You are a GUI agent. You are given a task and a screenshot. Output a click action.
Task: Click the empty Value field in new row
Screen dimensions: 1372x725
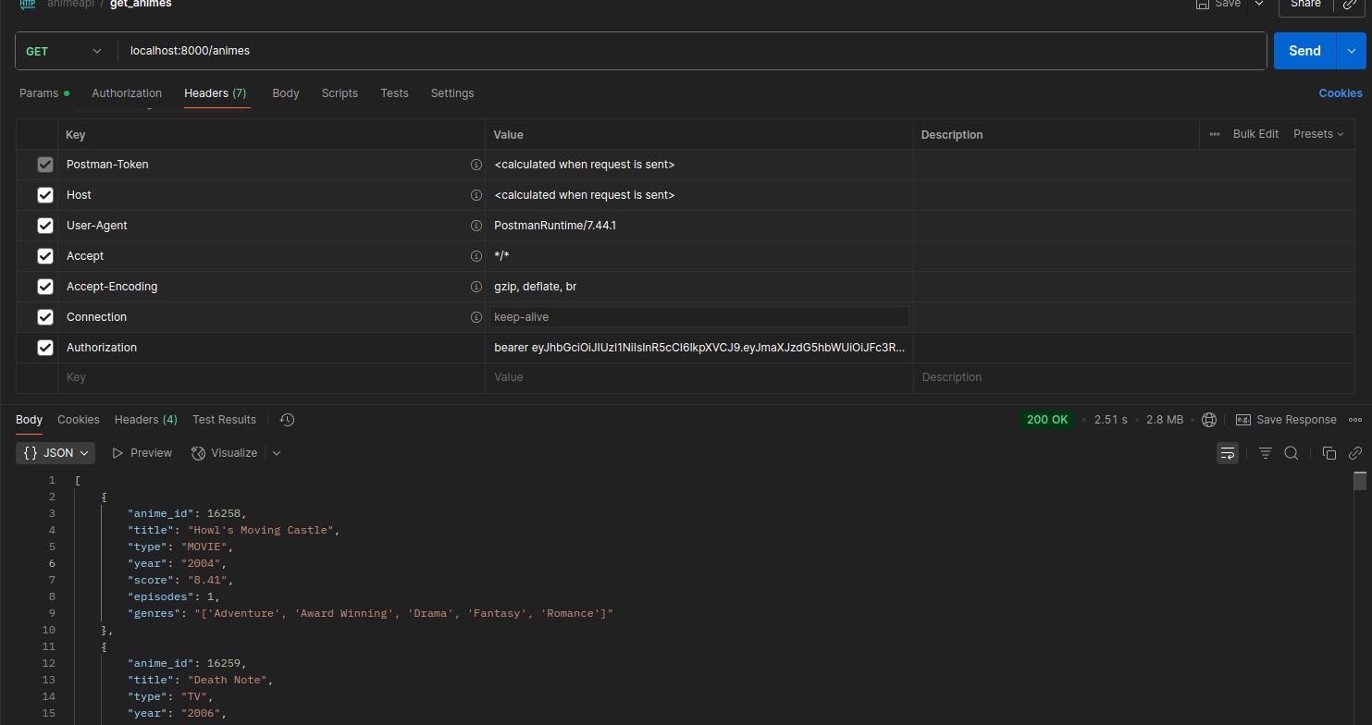coord(699,377)
